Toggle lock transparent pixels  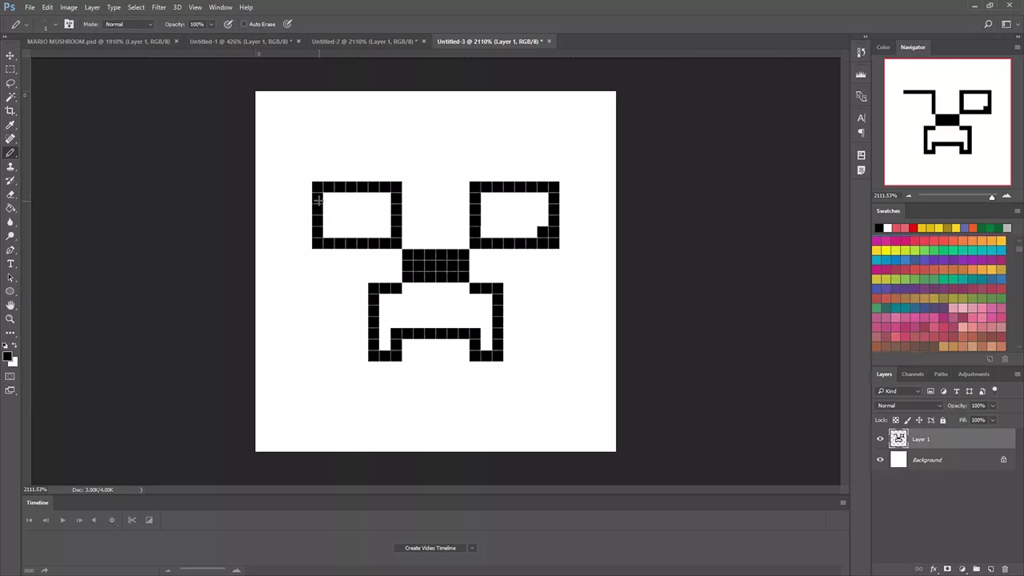[895, 420]
